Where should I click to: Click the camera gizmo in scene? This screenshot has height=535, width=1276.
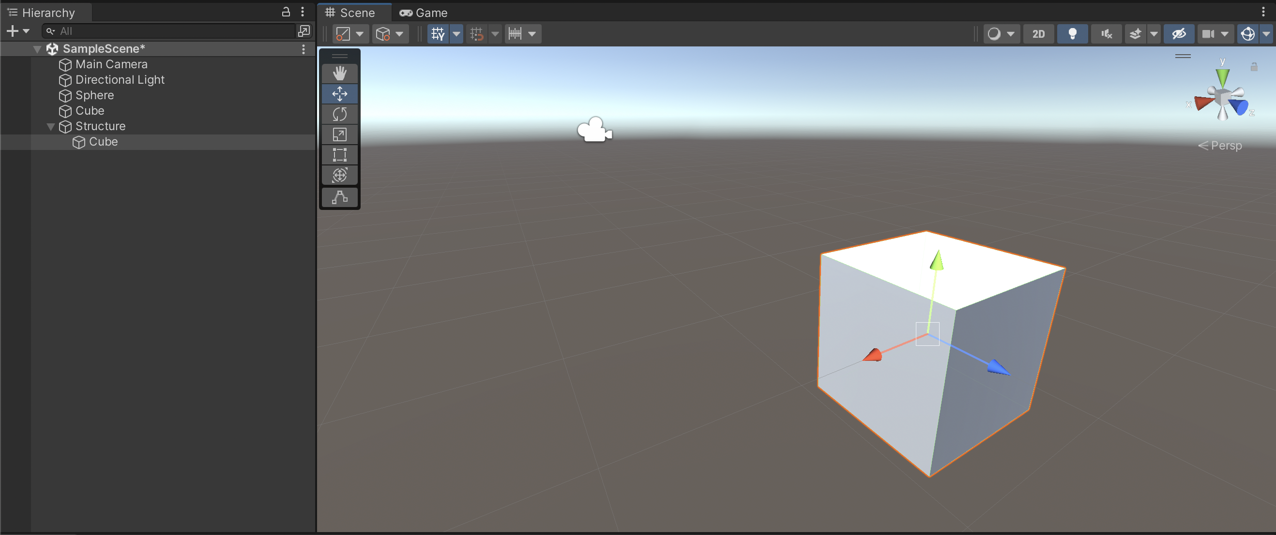pyautogui.click(x=594, y=131)
